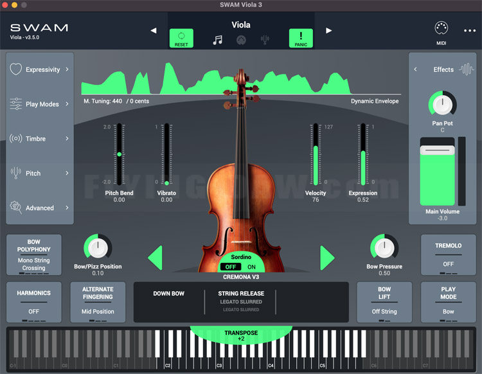This screenshot has height=374, width=482.
Task: Click the PANIC exclamation button
Action: point(301,38)
